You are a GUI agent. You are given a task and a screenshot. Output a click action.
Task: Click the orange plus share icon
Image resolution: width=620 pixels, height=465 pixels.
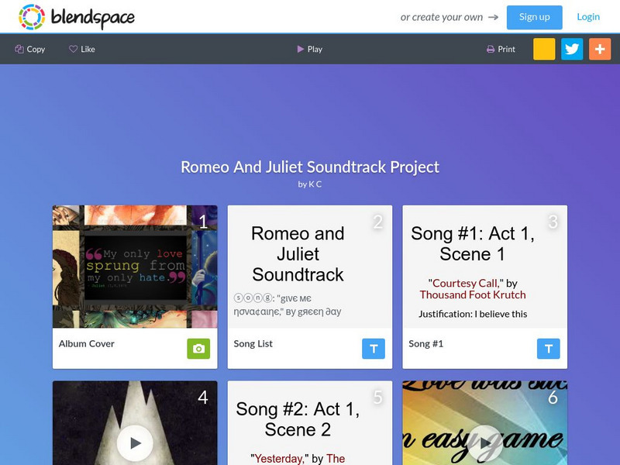599,49
